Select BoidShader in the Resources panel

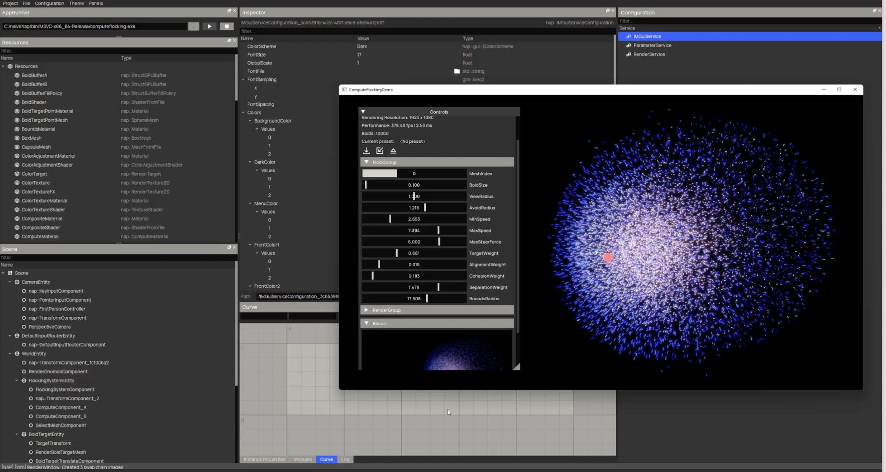pyautogui.click(x=34, y=102)
